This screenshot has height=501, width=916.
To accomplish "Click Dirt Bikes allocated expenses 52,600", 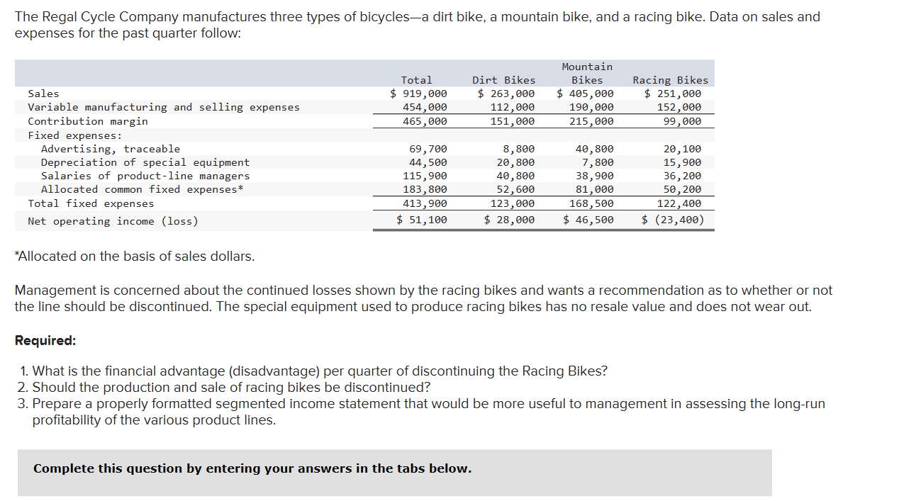I will pos(516,189).
